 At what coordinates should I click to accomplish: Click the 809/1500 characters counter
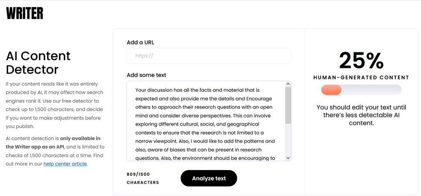(143, 178)
